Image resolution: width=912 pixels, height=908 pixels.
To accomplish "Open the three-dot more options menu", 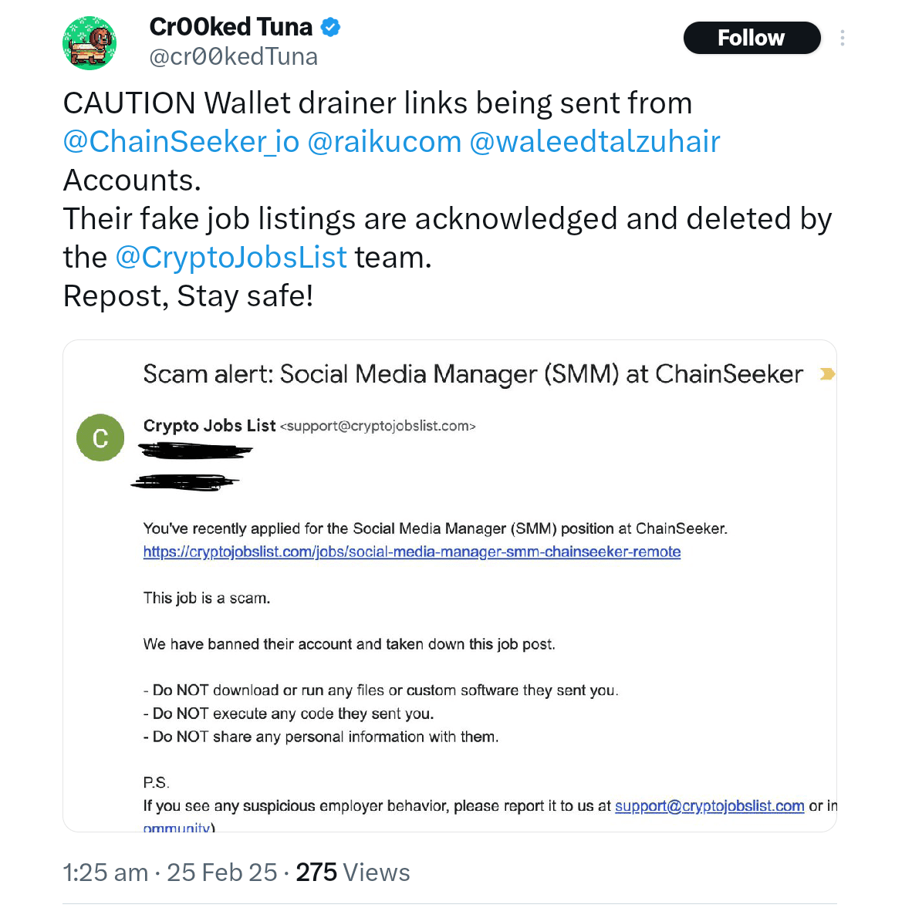I will click(842, 38).
